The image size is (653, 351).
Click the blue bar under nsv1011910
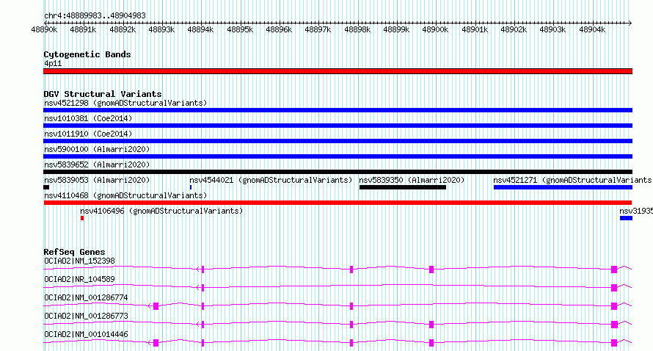[338, 141]
